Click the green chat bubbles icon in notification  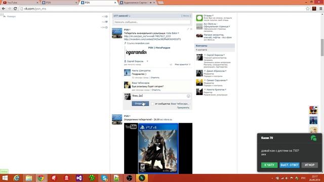(313, 138)
